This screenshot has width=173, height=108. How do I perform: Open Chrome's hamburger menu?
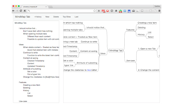pyautogui.click(x=159, y=11)
